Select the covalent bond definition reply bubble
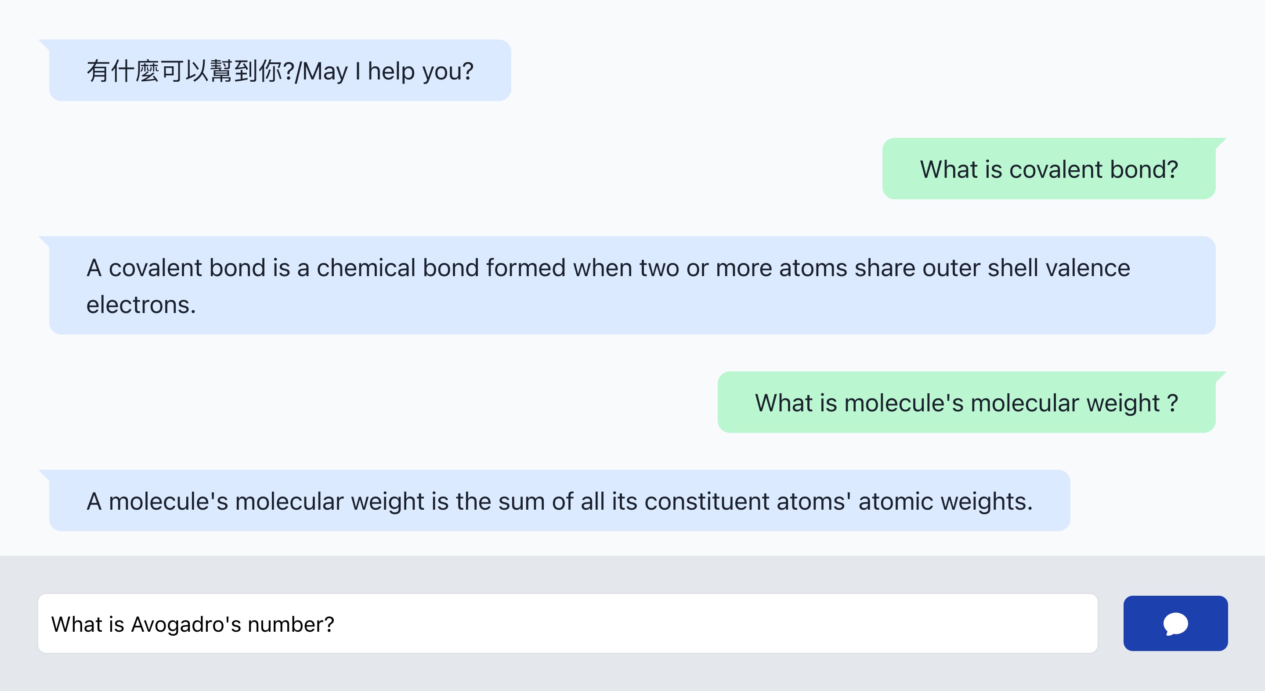Screen dimensions: 1265x691 click(632, 286)
